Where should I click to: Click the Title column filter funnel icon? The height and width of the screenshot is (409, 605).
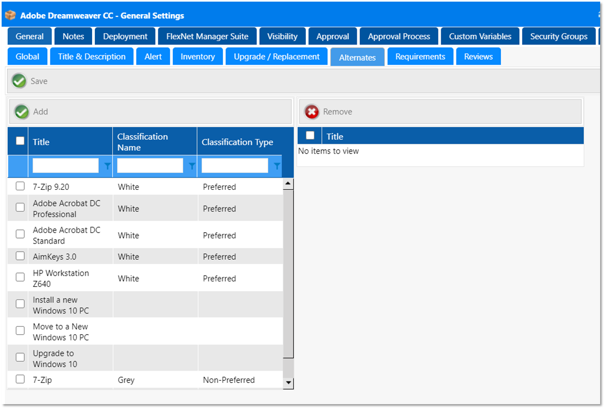click(107, 167)
